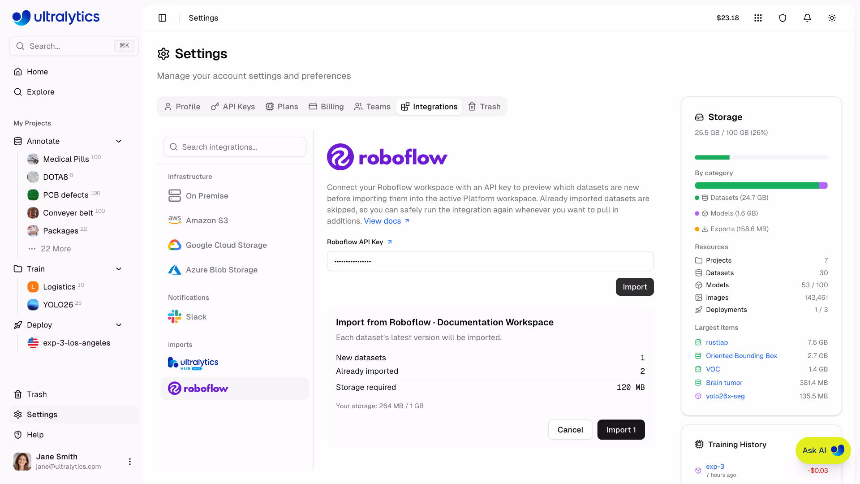Toggle the sidebar panel icon
860x484 pixels.
[162, 18]
